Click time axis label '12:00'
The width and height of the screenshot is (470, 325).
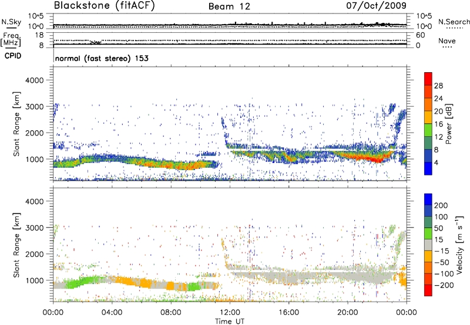point(230,313)
